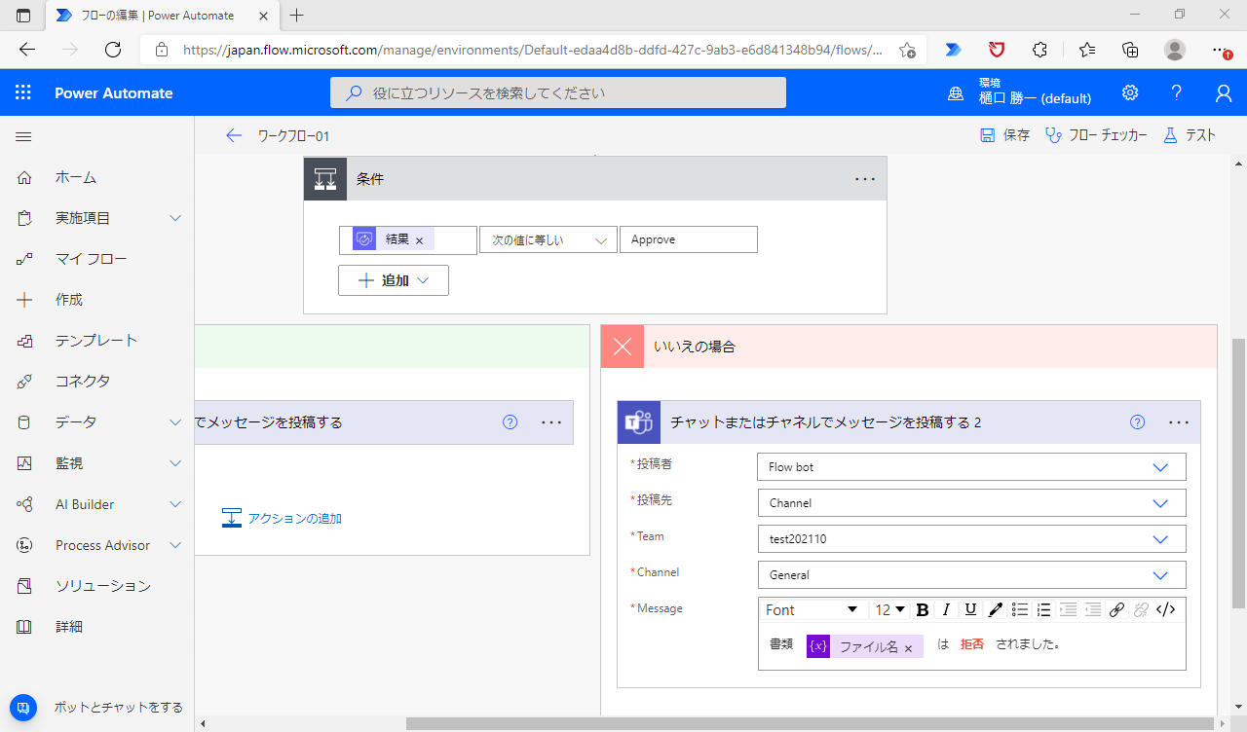Toggle bold in the message editor
The width and height of the screenshot is (1247, 732).
tap(923, 610)
